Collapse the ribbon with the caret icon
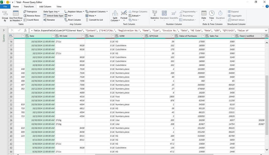269x155 pixels. tap(263, 6)
